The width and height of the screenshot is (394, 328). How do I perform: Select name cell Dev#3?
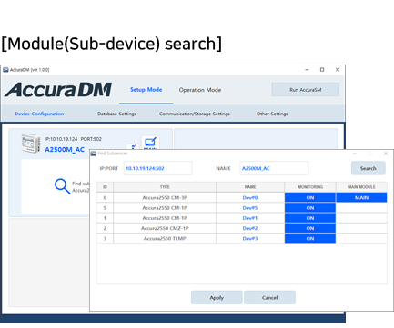pos(250,238)
